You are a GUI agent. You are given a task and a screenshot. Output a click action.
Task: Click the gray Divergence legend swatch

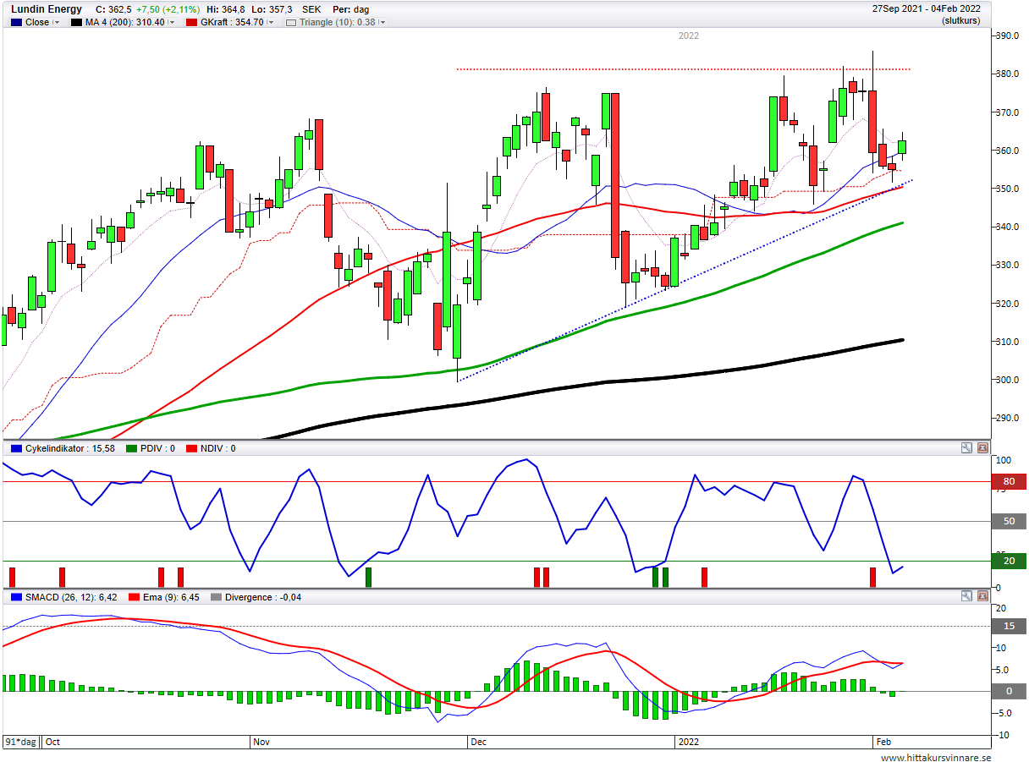[217, 597]
